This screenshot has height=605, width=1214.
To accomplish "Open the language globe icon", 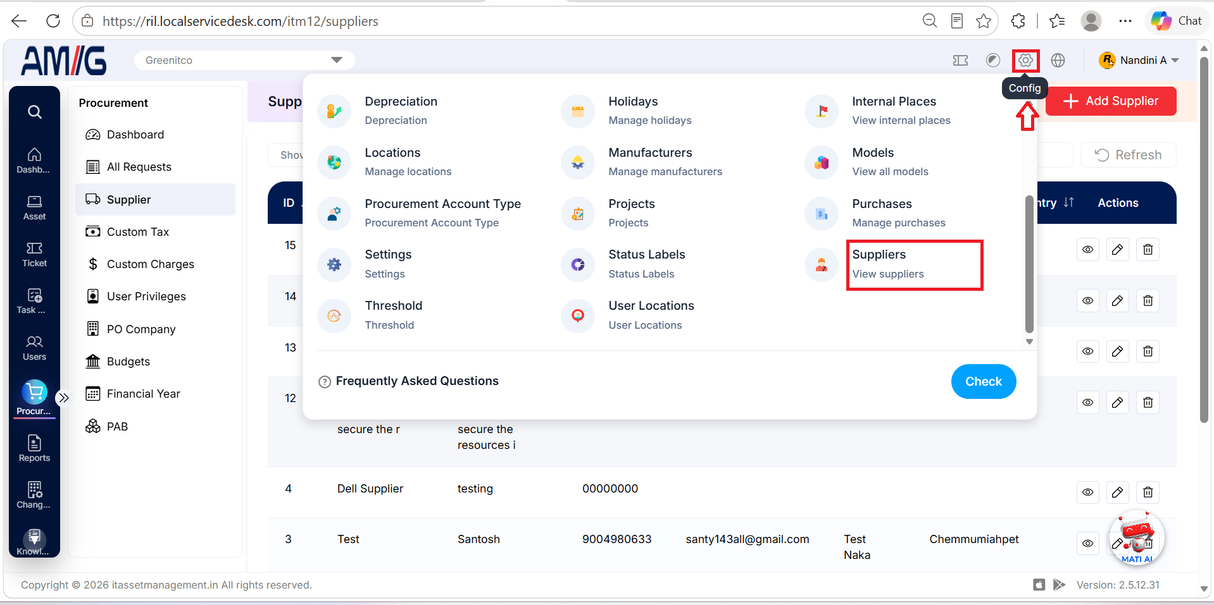I will pos(1058,60).
